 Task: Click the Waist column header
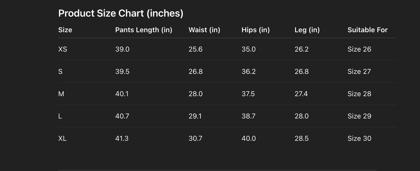click(204, 30)
